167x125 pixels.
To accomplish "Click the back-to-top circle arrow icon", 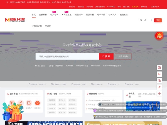I will [159, 94].
